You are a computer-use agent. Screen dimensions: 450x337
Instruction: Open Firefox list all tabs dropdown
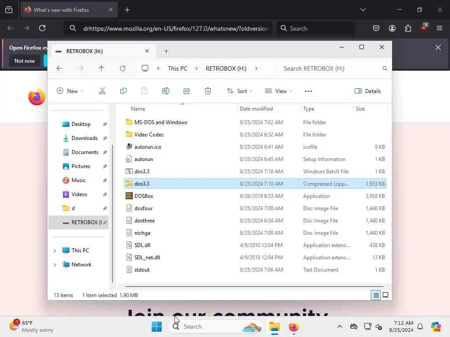363,10
